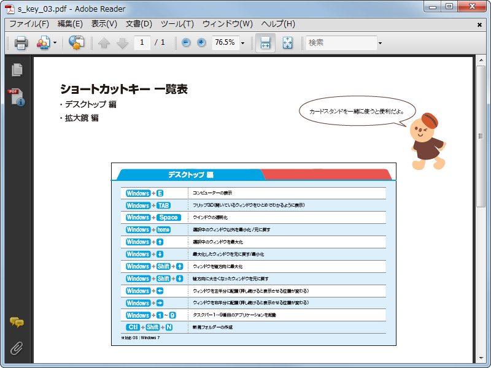Click 新規フォルダーの作成 description text

click(212, 328)
